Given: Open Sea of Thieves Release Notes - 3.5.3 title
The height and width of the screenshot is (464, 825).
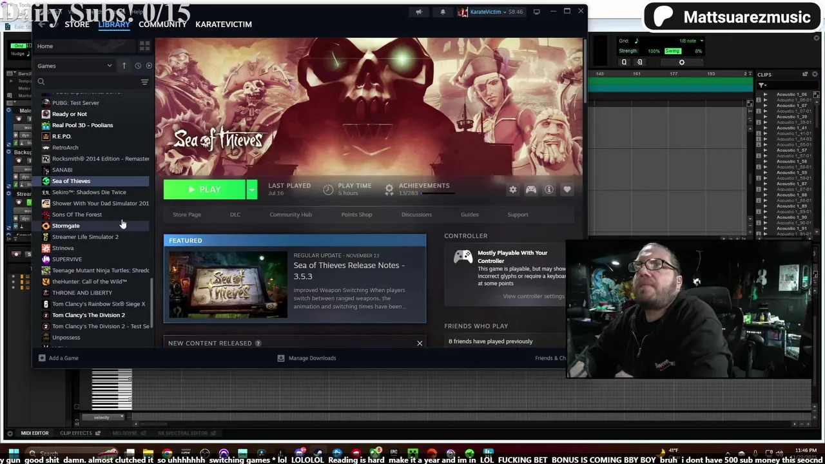Looking at the screenshot, I should 349,271.
